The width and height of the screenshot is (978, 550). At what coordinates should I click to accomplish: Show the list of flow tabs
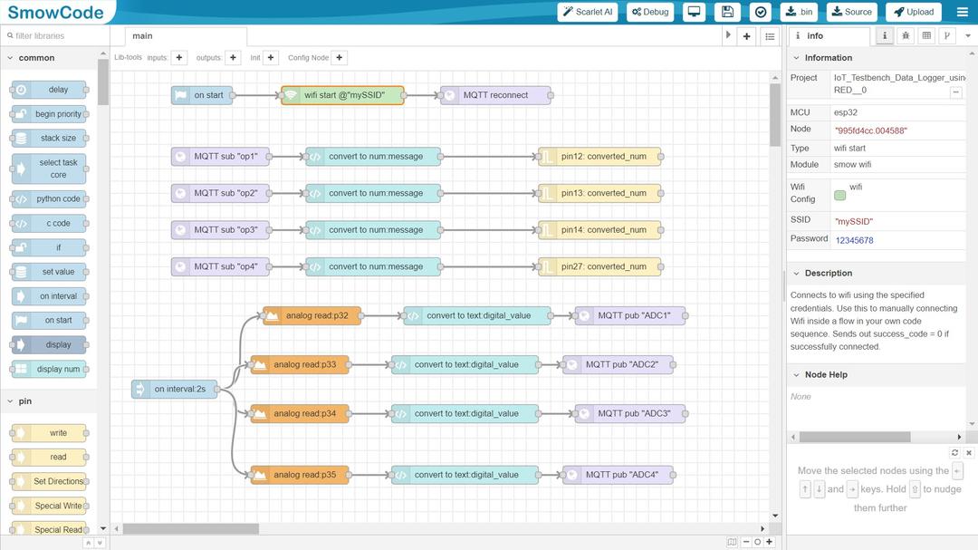tap(770, 36)
